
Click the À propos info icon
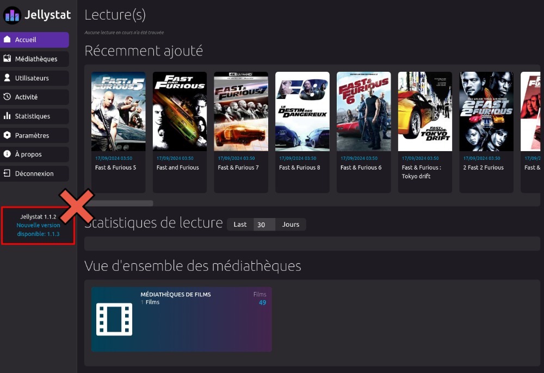[7, 154]
